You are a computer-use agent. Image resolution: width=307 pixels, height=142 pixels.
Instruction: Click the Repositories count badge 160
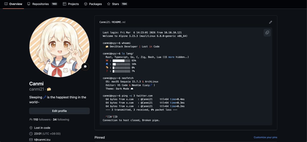pyautogui.click(x=54, y=4)
